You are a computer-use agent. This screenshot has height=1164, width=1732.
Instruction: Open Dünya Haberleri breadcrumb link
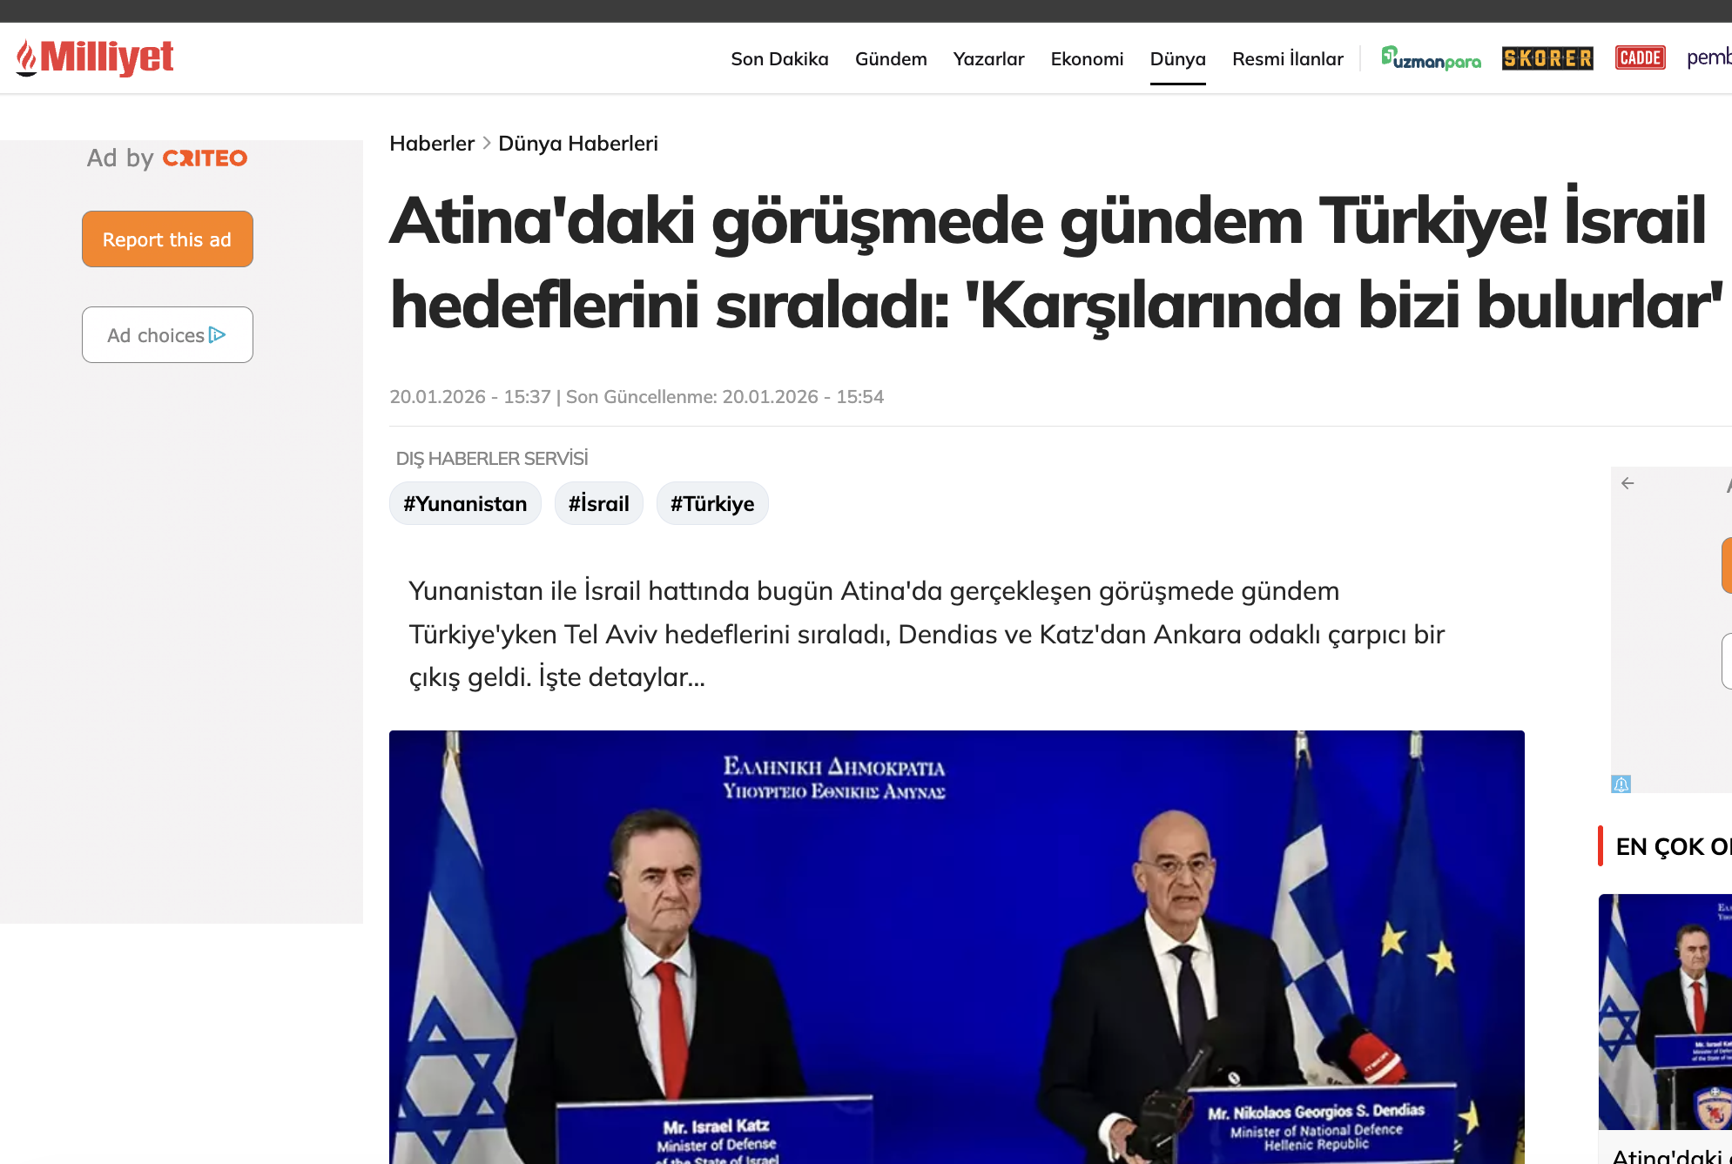[x=578, y=144]
